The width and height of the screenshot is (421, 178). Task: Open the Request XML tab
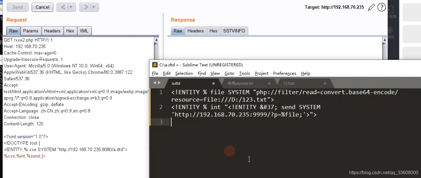point(84,31)
